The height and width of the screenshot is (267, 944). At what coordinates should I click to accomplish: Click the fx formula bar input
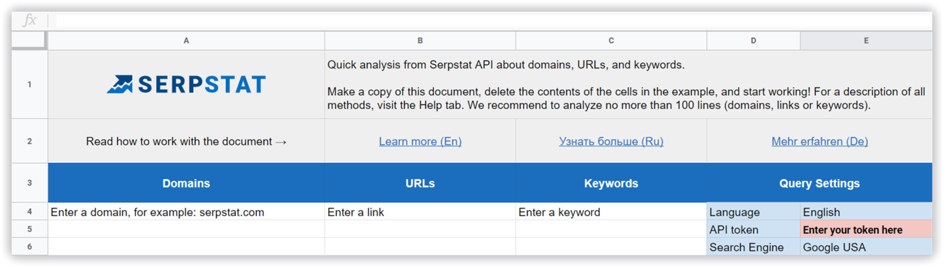pyautogui.click(x=493, y=21)
